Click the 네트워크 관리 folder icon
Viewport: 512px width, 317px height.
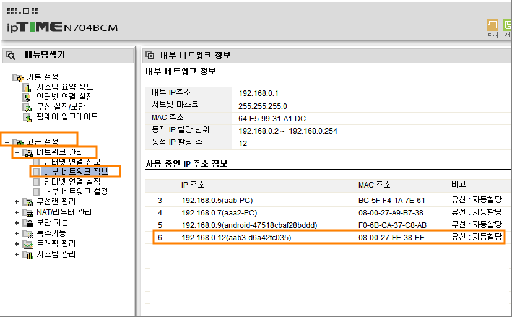28,152
